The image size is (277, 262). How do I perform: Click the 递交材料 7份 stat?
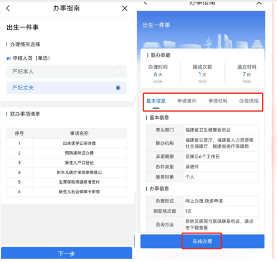[247, 74]
